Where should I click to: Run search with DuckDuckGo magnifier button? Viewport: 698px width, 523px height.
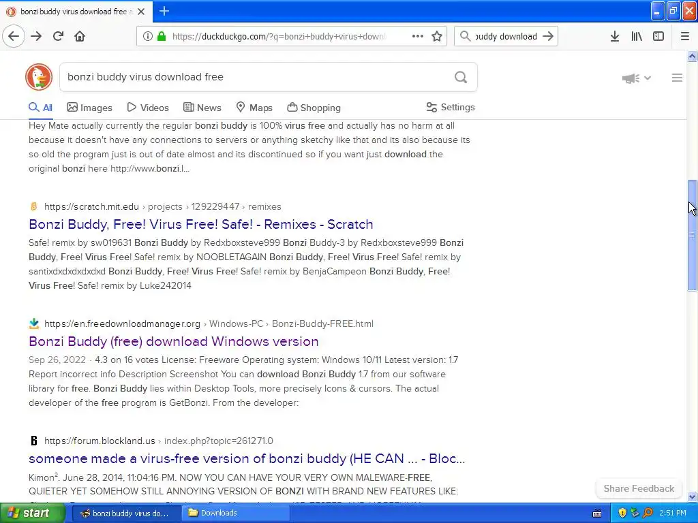[x=461, y=78]
